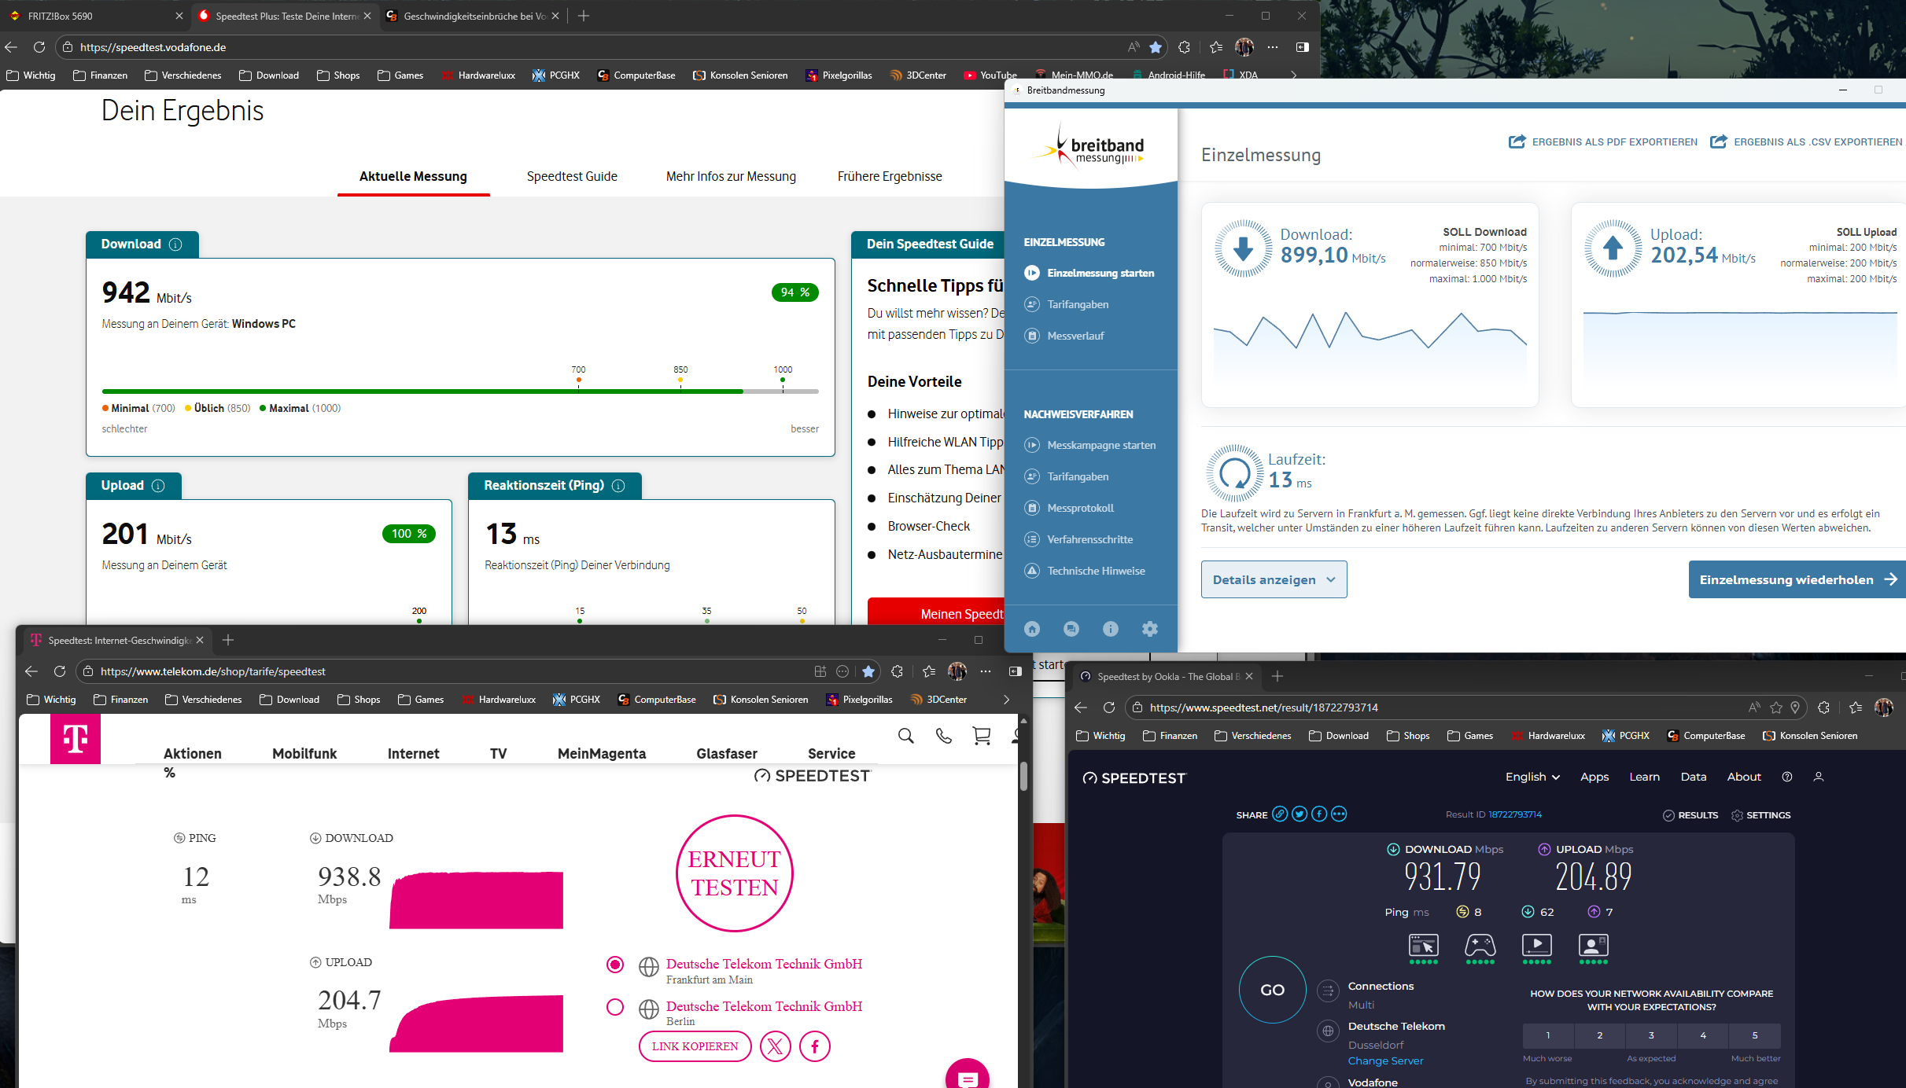The width and height of the screenshot is (1906, 1088).
Task: Open the settings gear in Breitbandmessung sidebar
Action: [x=1150, y=629]
